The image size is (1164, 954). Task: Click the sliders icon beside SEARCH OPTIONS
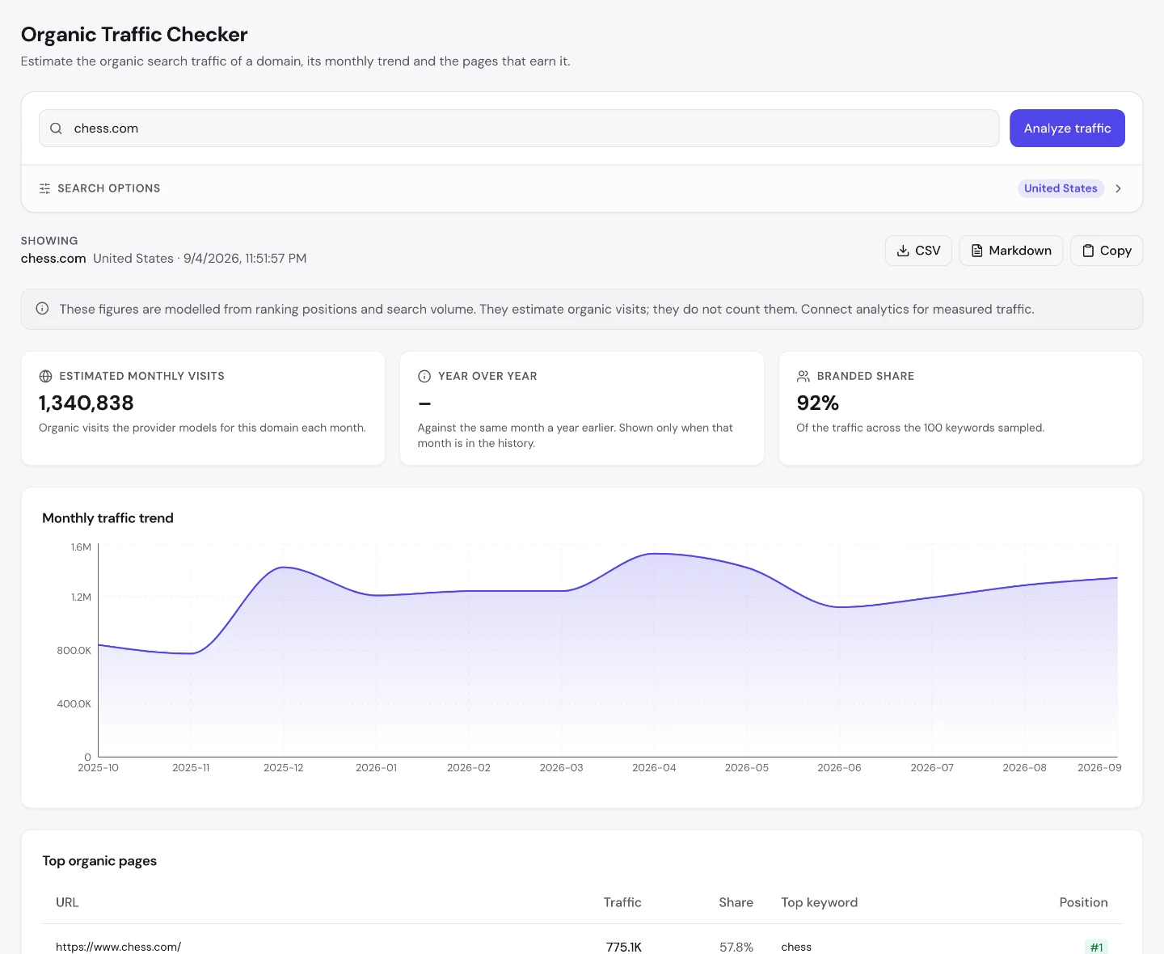(x=44, y=188)
